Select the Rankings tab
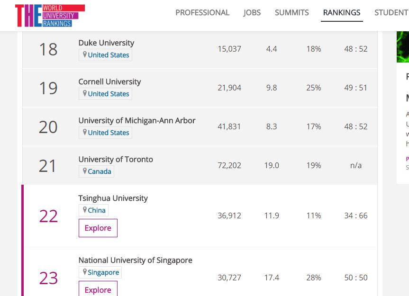Image resolution: width=409 pixels, height=296 pixels. tap(341, 13)
